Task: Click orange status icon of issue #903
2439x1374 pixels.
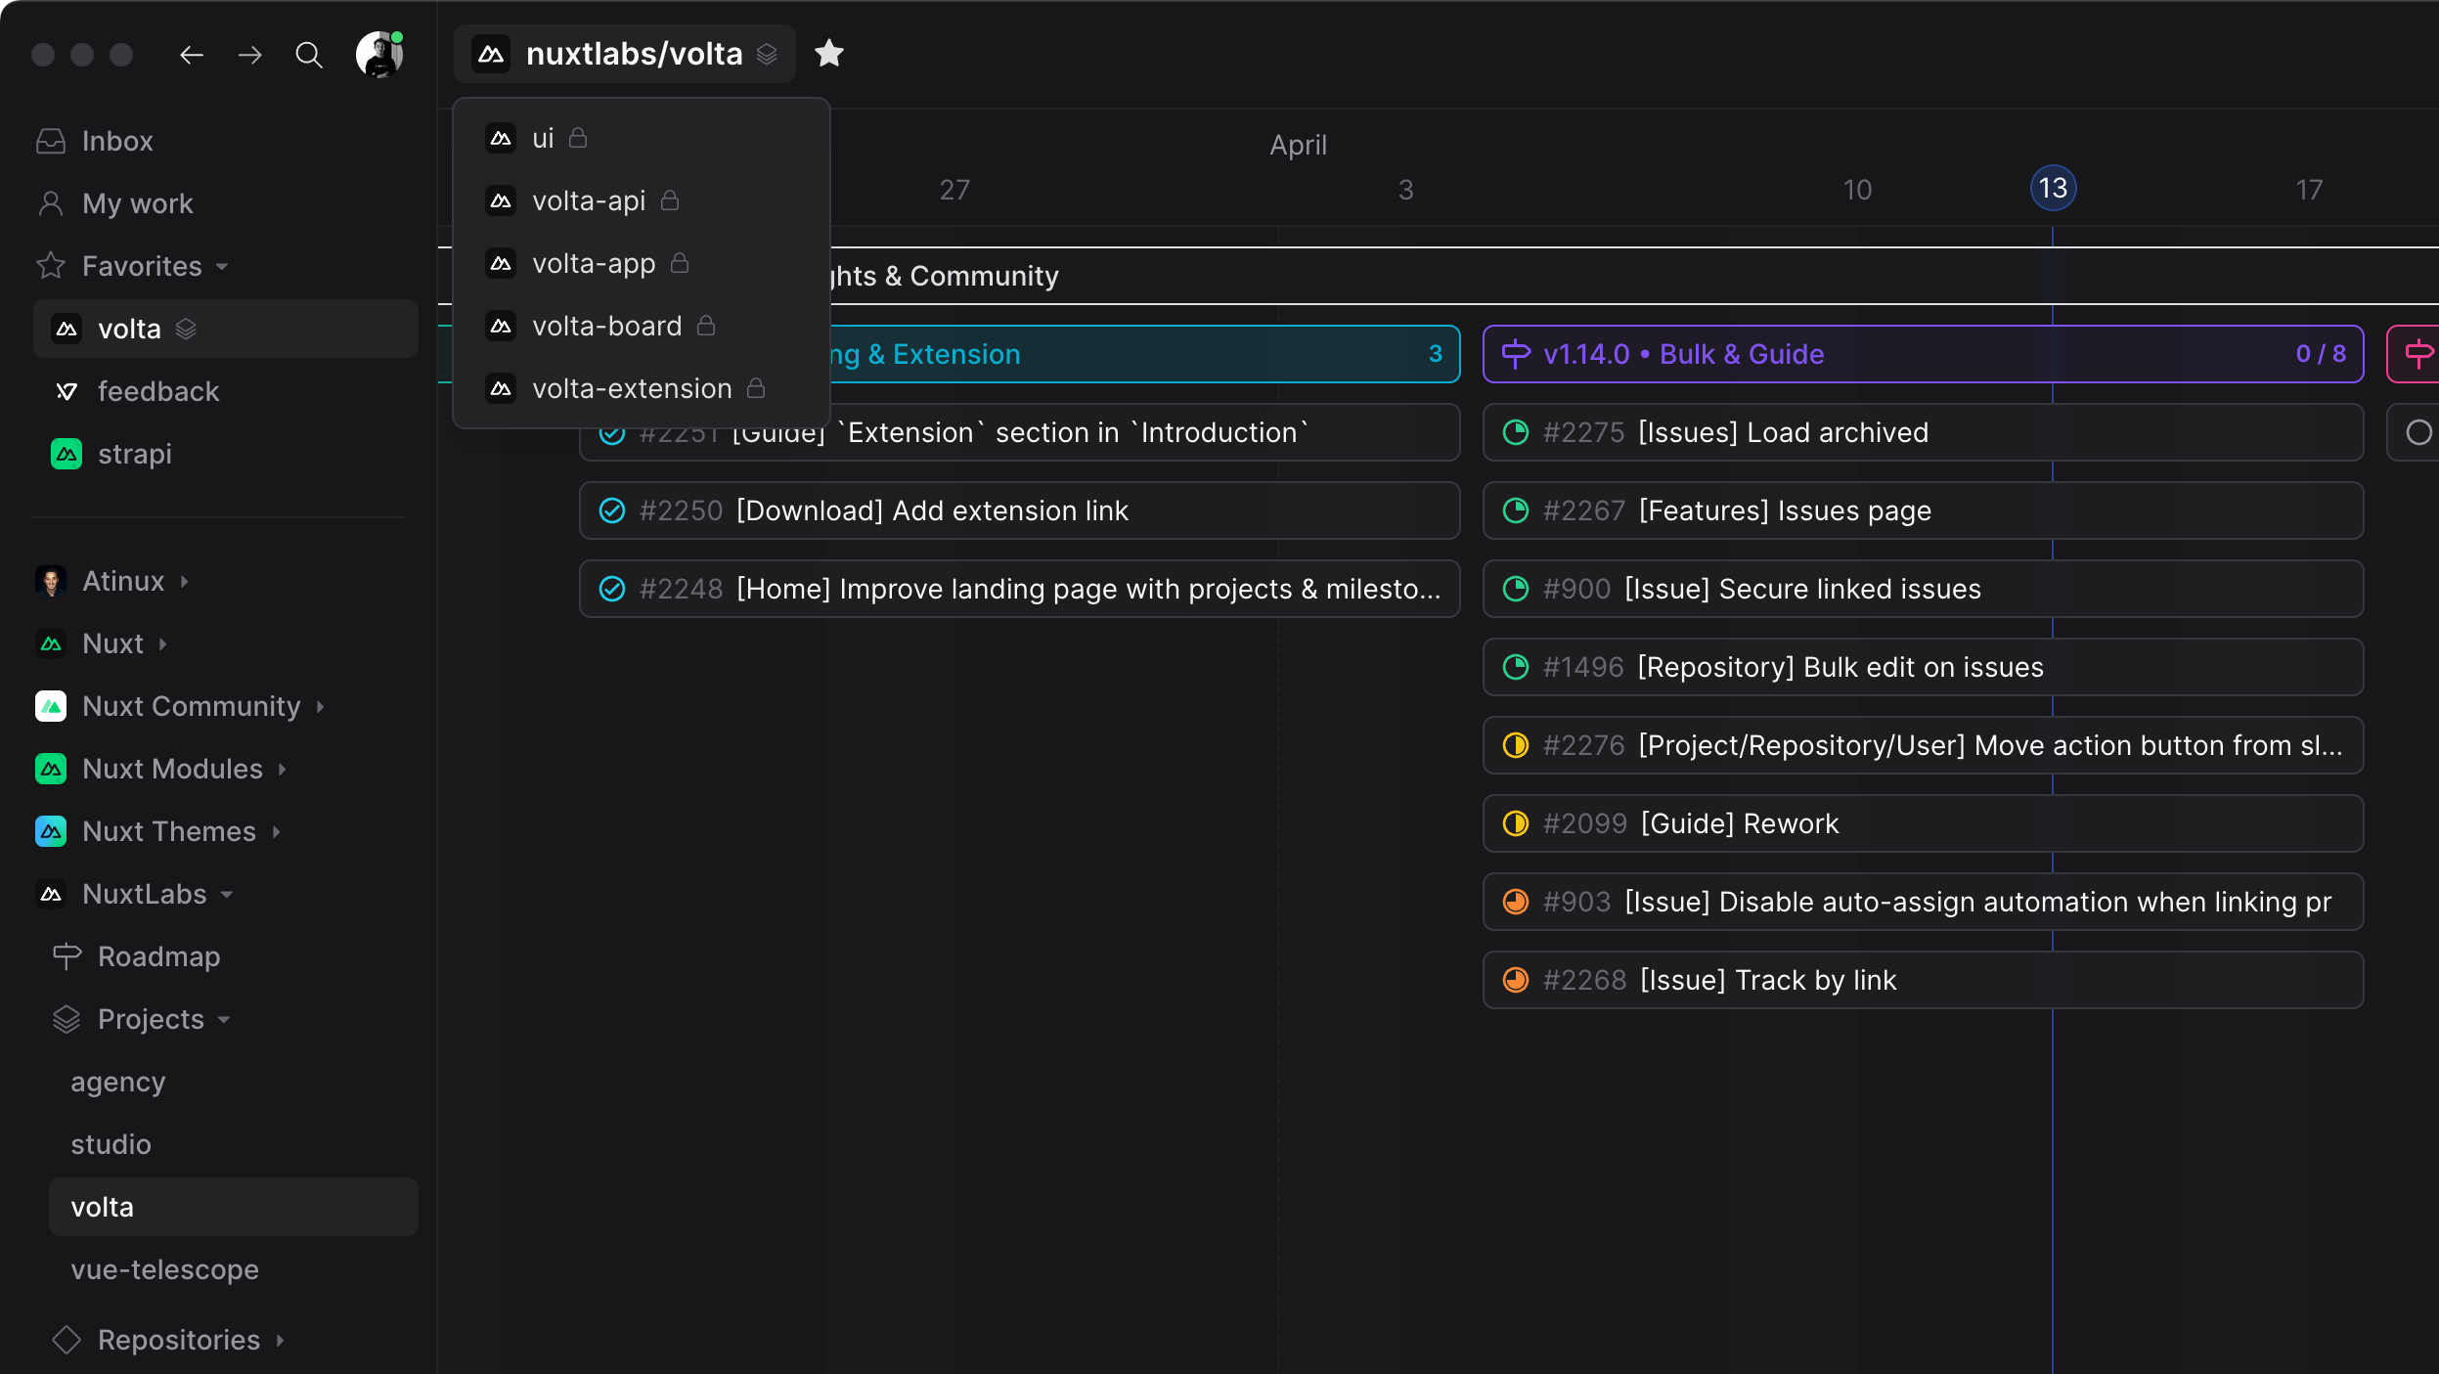Action: [1516, 902]
